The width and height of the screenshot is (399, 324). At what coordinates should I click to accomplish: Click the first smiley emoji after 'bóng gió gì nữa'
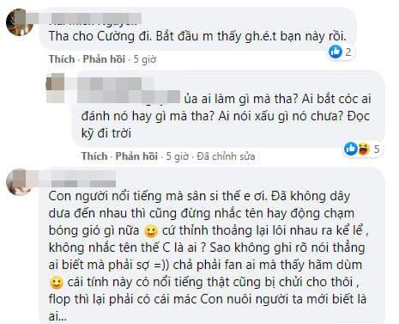pyautogui.click(x=151, y=231)
